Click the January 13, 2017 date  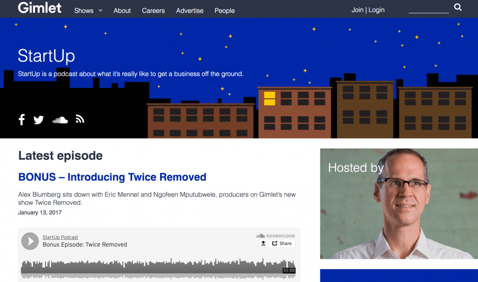39,213
